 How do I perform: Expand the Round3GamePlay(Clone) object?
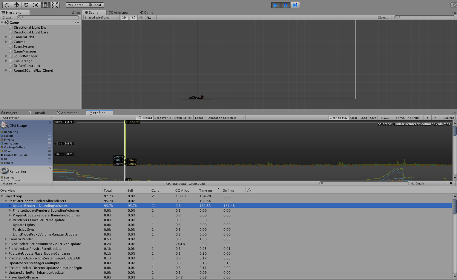pyautogui.click(x=6, y=70)
